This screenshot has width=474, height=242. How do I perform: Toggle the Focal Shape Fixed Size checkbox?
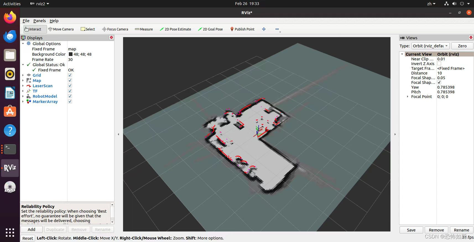coord(439,83)
